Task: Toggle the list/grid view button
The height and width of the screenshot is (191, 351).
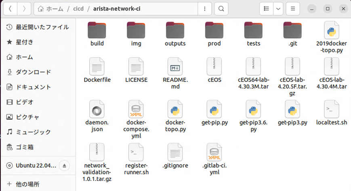Action: click(266, 8)
